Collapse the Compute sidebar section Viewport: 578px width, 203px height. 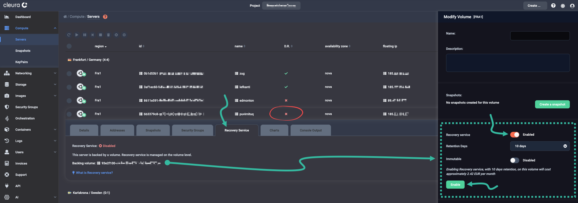55,28
